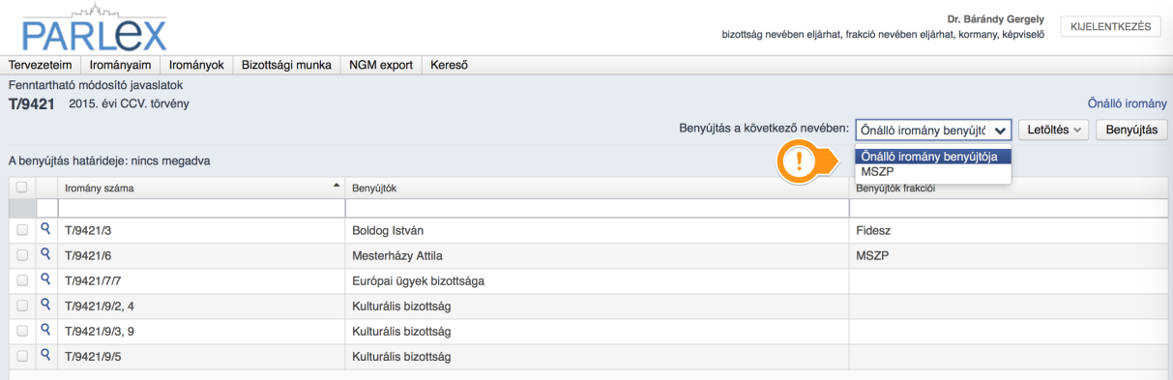Click the Benyújtók column filter field

[x=597, y=208]
